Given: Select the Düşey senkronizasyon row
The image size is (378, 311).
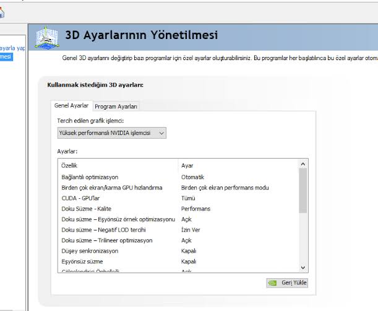Looking at the screenshot, I should click(179, 251).
